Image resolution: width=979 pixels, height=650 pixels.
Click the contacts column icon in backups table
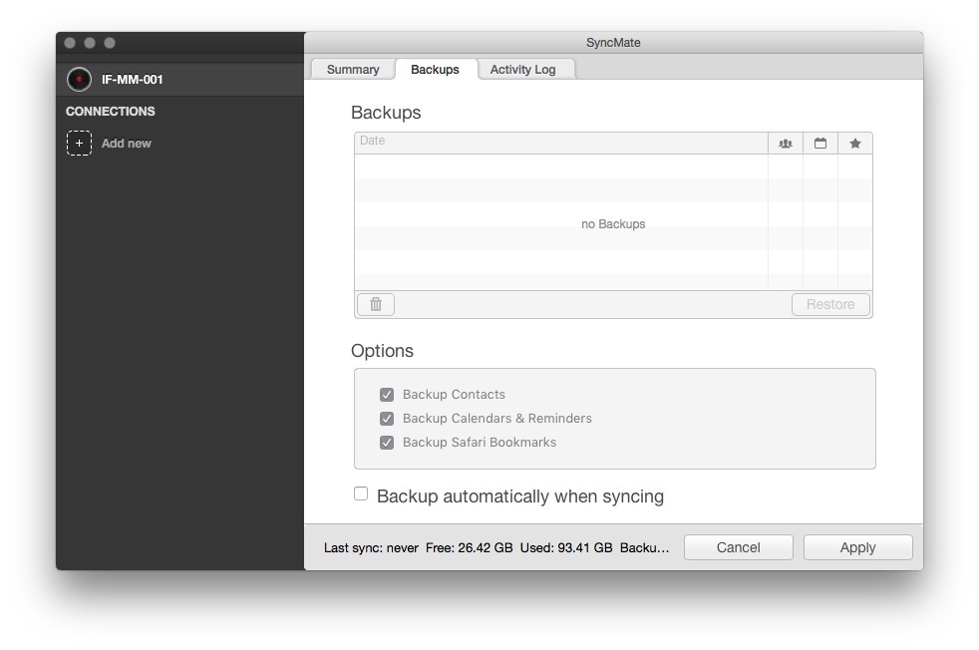[786, 143]
